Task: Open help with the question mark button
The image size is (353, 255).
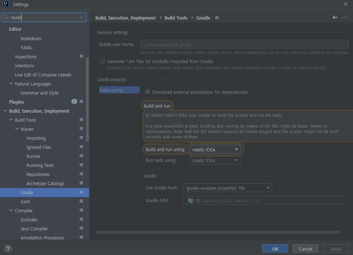Action: coord(8,249)
